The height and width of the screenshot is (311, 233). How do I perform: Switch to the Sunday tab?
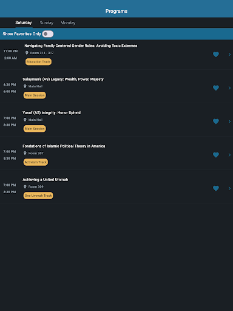pyautogui.click(x=47, y=22)
